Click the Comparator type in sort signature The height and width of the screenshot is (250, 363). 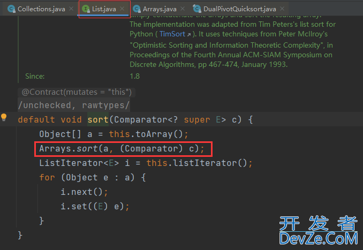140,119
